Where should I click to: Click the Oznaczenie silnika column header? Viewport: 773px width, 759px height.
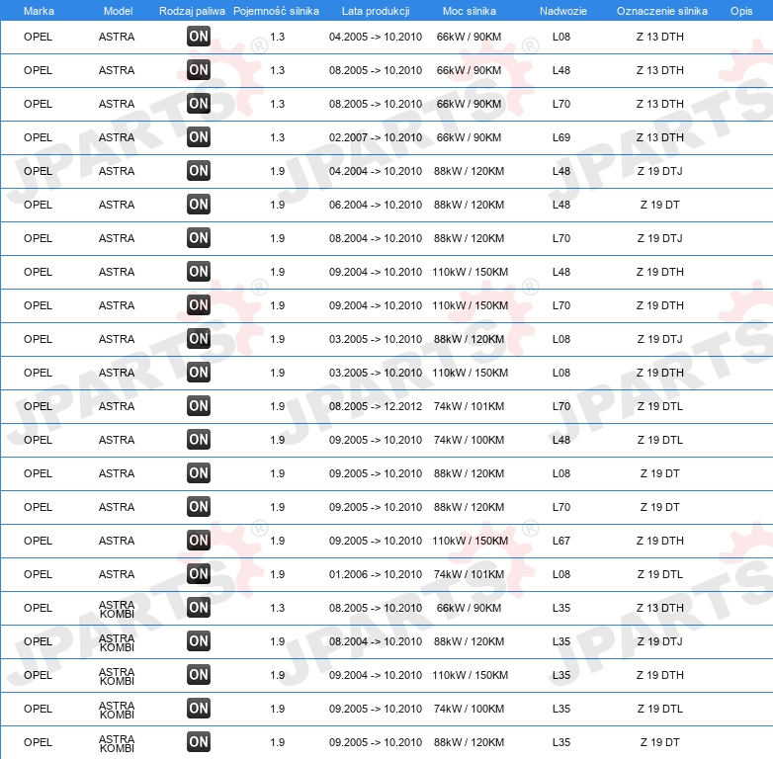tap(661, 11)
